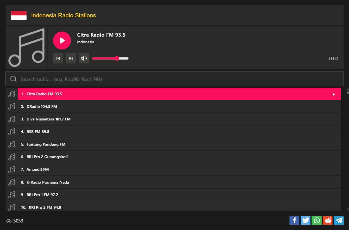Click play arrow on Citra Radio row
Viewport: 349px width, 230px height.
(x=334, y=94)
